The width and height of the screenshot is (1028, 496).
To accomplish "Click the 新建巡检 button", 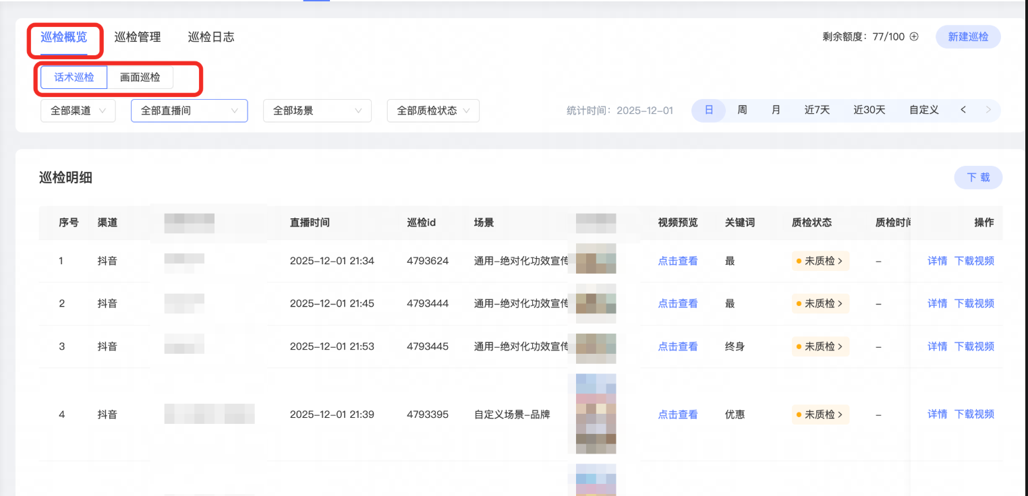I will (968, 37).
